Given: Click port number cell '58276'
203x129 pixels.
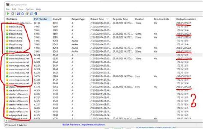Looking at the screenshot, I should [x=37, y=76].
